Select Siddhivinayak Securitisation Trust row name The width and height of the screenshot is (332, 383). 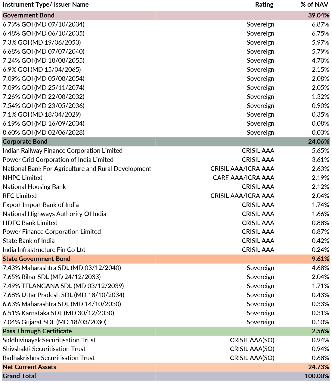[49, 340]
